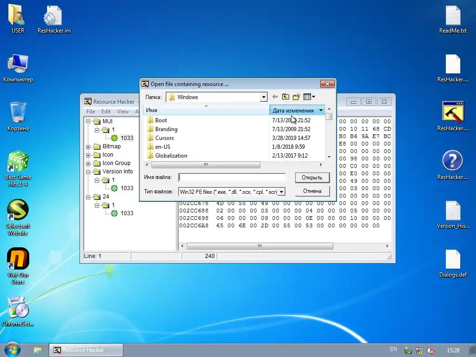Select the Branding folder
This screenshot has height=357, width=476.
[166, 129]
